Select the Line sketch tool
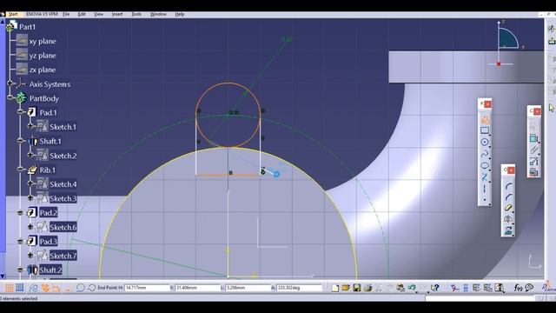Viewport: 556px width, 313px height. tap(485, 176)
